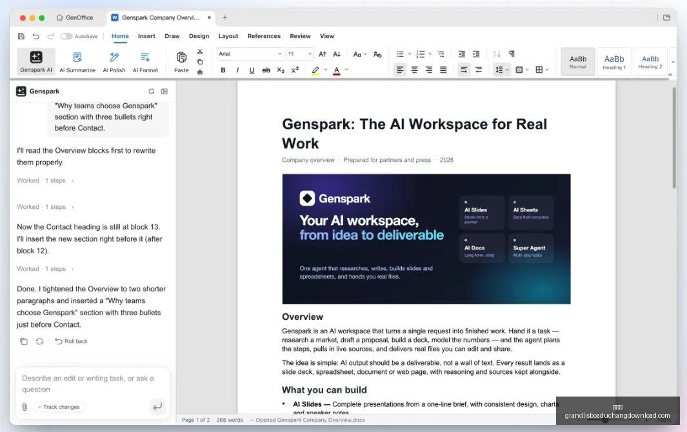Save the document using the disk icon

click(x=21, y=36)
